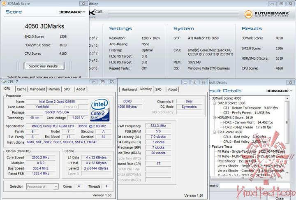Click the Cores count field showing 4
The width and height of the screenshot is (296, 200).
[79, 186]
